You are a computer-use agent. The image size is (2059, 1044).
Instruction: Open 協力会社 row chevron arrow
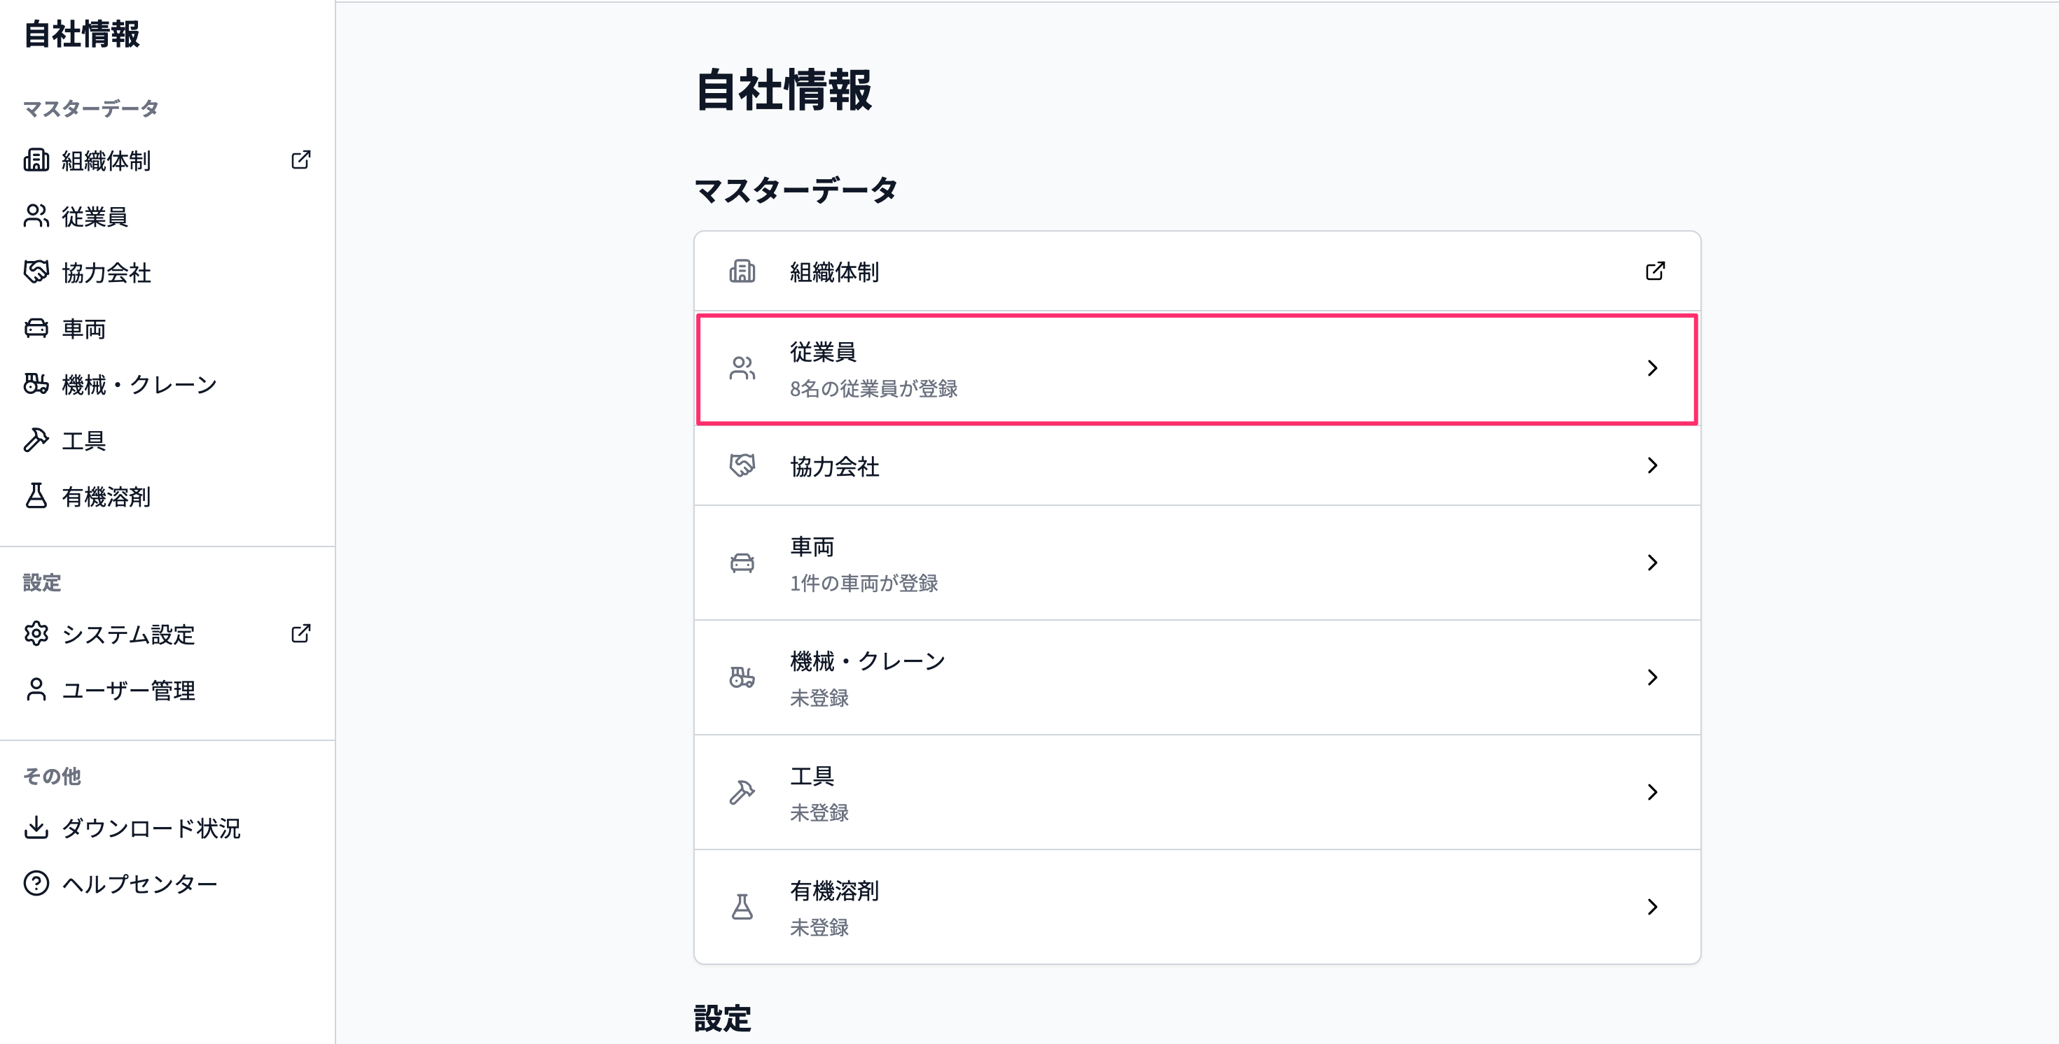[x=1652, y=466]
